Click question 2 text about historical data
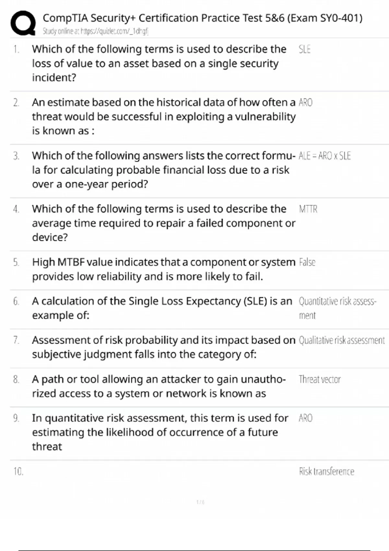 click(x=164, y=116)
